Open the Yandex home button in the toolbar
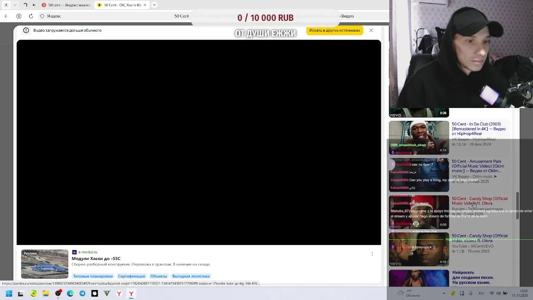This screenshot has width=533, height=300. (19, 16)
